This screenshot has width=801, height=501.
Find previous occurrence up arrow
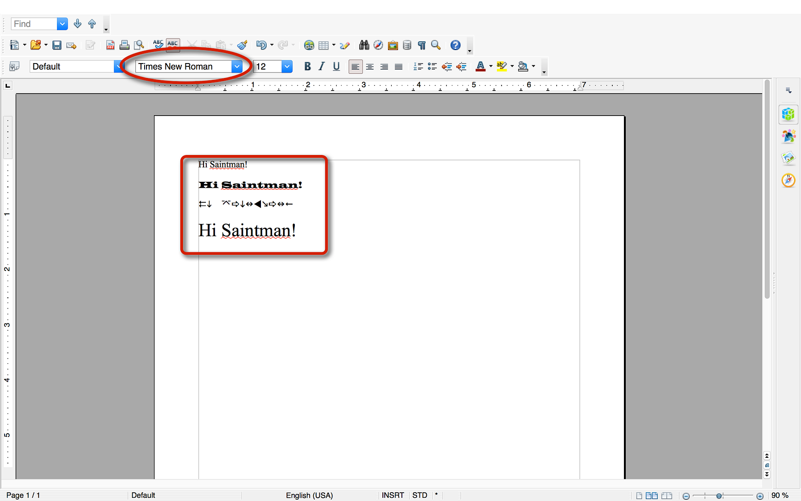tap(92, 24)
